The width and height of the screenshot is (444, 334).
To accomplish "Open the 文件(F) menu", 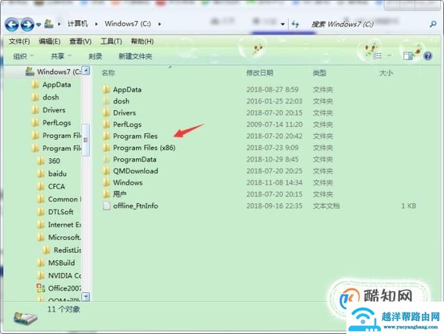I will click(x=20, y=42).
